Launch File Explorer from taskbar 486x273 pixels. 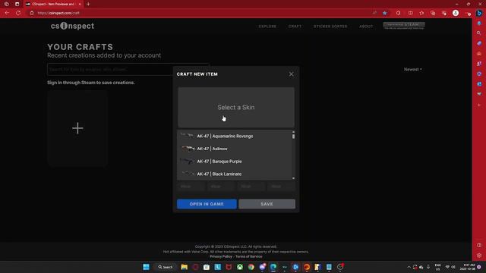tap(184, 267)
